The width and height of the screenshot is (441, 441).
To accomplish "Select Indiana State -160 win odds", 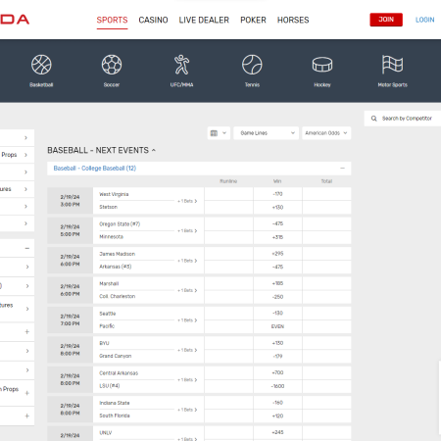I will point(277,403).
